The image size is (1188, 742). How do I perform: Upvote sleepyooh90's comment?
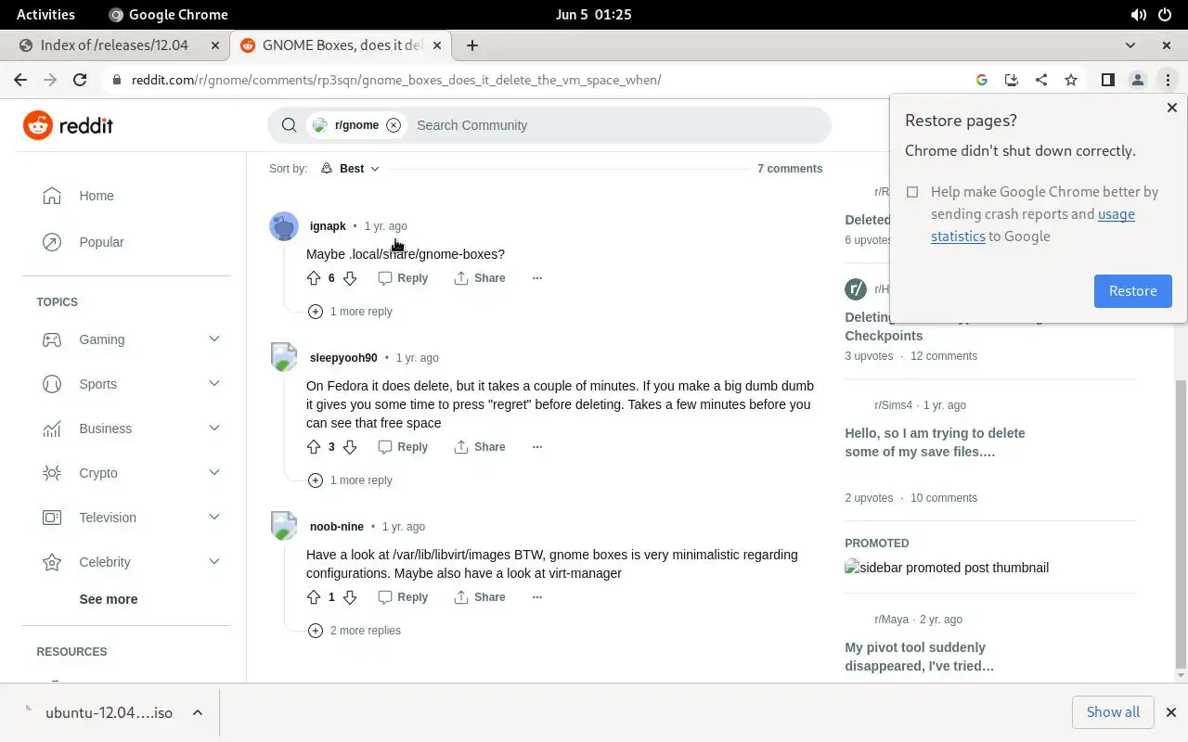tap(314, 447)
